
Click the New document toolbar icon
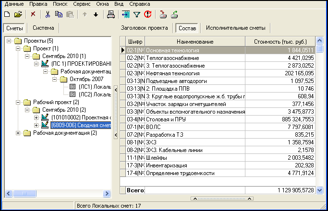tap(7, 14)
